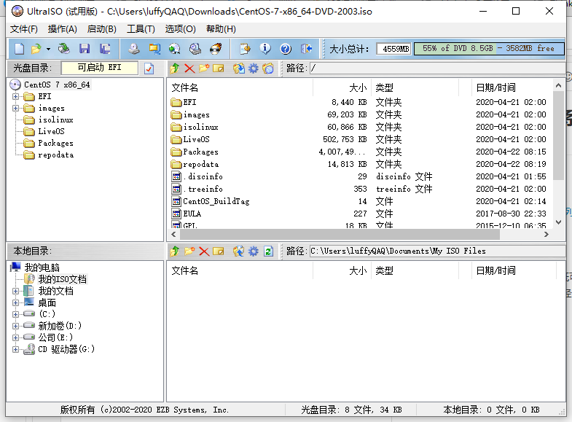
Task: Select LiveOS folder in disc tree
Action: click(x=51, y=131)
